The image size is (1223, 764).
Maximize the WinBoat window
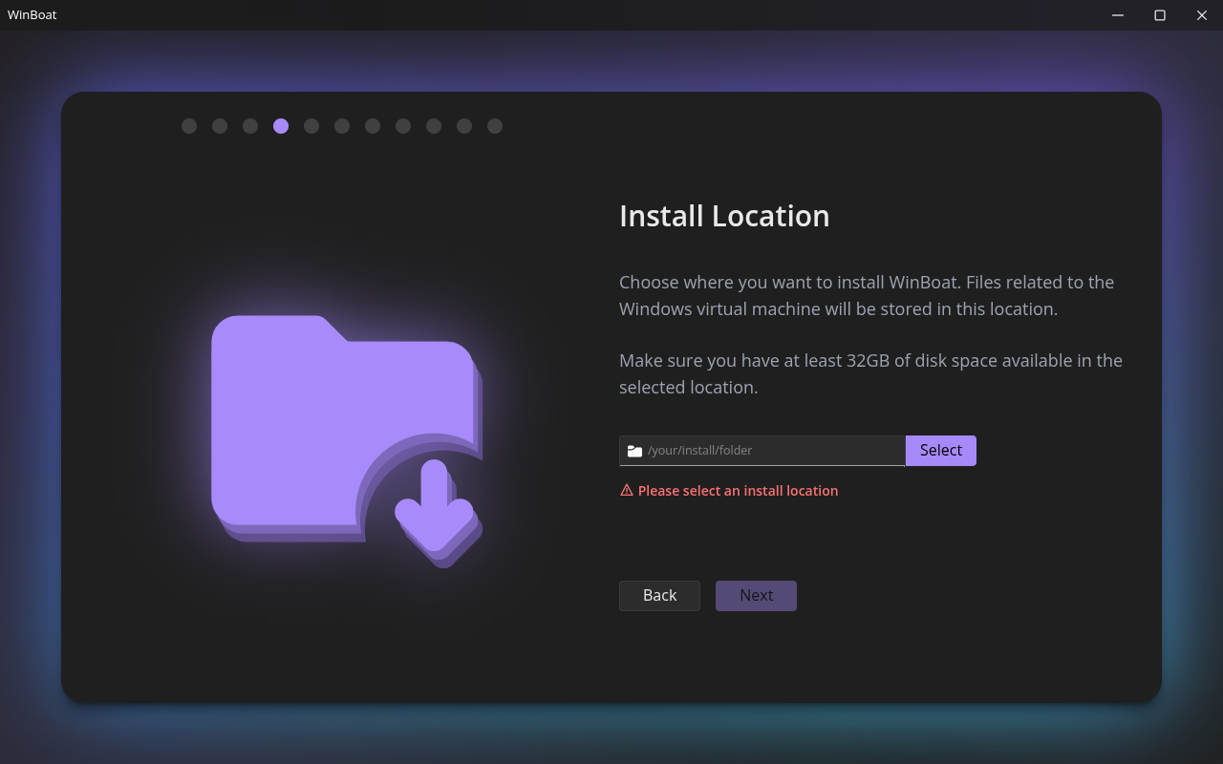point(1160,15)
